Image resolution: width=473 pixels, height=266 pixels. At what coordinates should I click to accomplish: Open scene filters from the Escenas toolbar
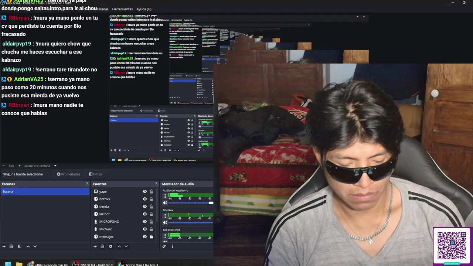[20, 246]
